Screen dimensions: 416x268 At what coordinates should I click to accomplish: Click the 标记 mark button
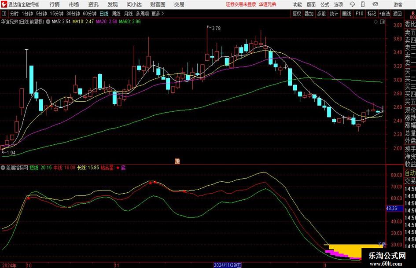[x=372, y=14]
